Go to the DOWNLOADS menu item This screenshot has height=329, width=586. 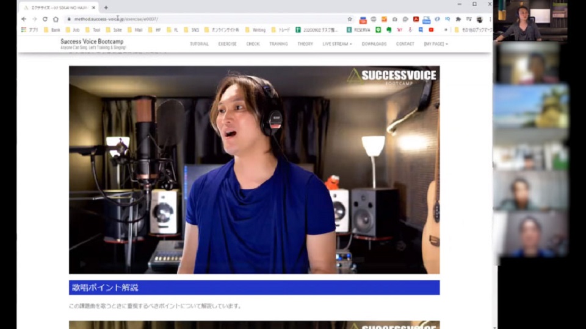374,44
